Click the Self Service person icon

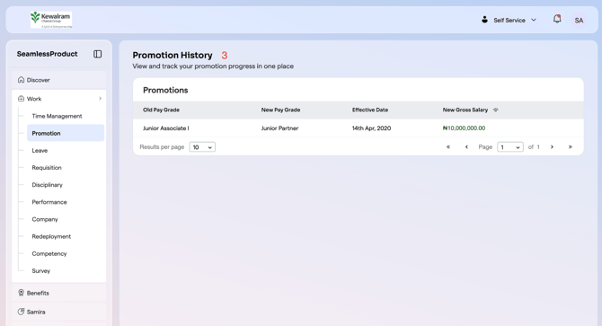tap(484, 20)
